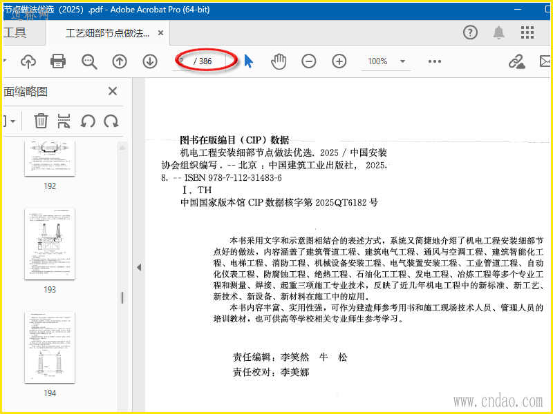Screen dimensions: 553x414
Task: Select the 工艺细部节点做法 document tab
Action: pos(107,33)
